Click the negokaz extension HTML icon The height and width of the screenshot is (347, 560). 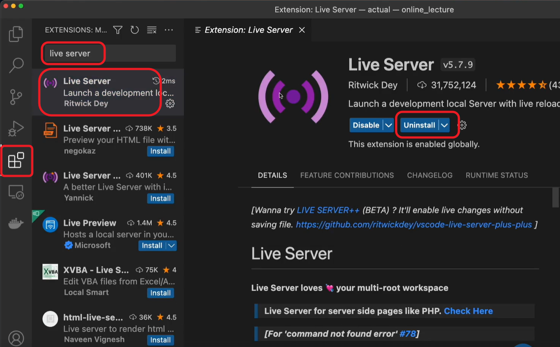pos(50,131)
